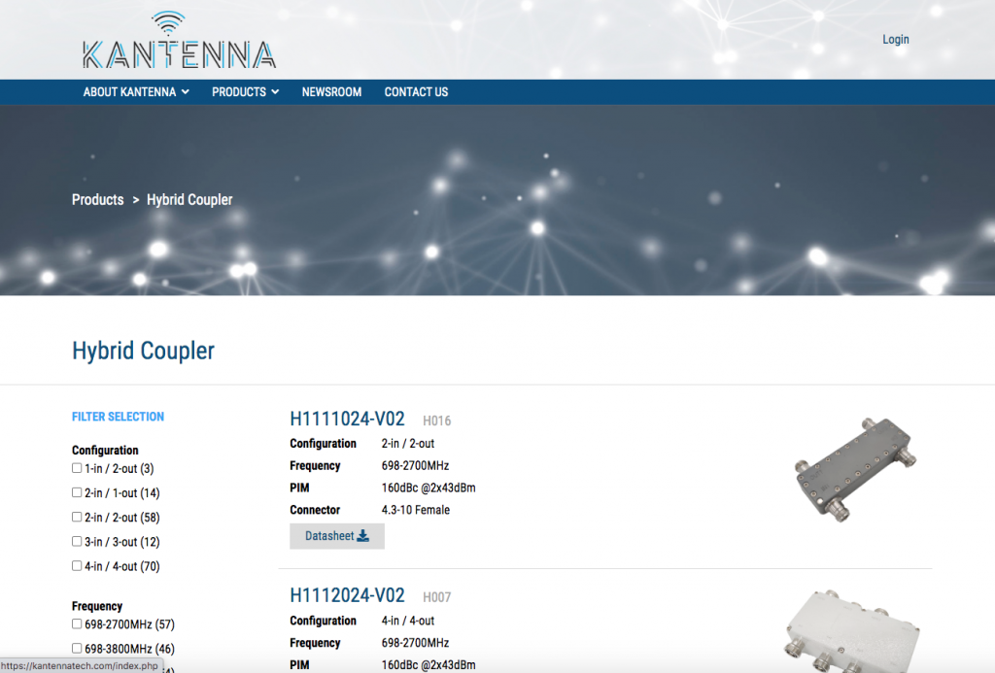This screenshot has height=673, width=995.
Task: Go to the Newsroom page
Action: coord(331,92)
